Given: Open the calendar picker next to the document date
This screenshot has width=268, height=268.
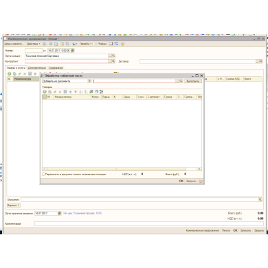Looking at the screenshot, I should click(x=73, y=50).
